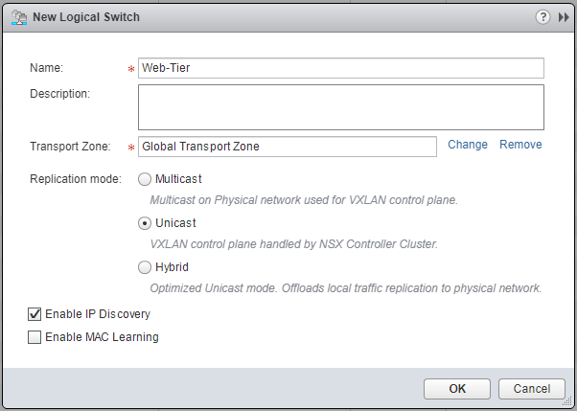
Task: Select the Multicast replication mode
Action: pyautogui.click(x=145, y=178)
